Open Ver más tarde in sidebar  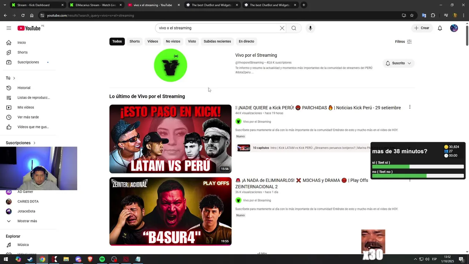[x=28, y=117]
